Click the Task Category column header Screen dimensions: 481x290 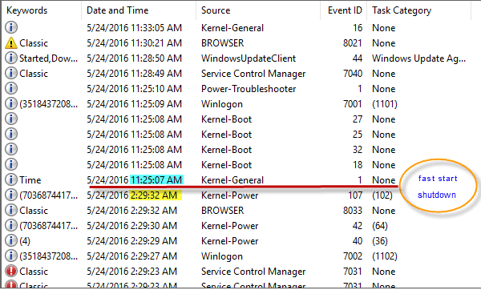click(402, 10)
